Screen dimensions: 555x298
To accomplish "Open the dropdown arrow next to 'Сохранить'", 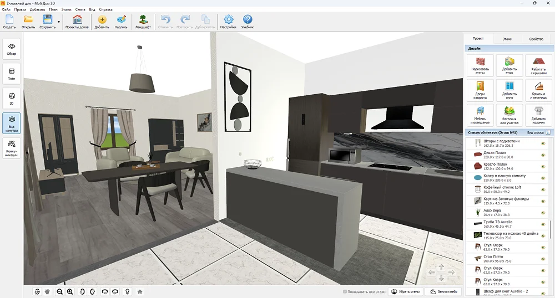I will point(59,22).
